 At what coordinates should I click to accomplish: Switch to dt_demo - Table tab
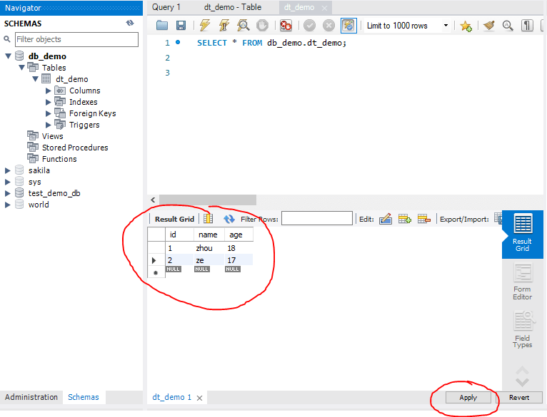(x=233, y=7)
